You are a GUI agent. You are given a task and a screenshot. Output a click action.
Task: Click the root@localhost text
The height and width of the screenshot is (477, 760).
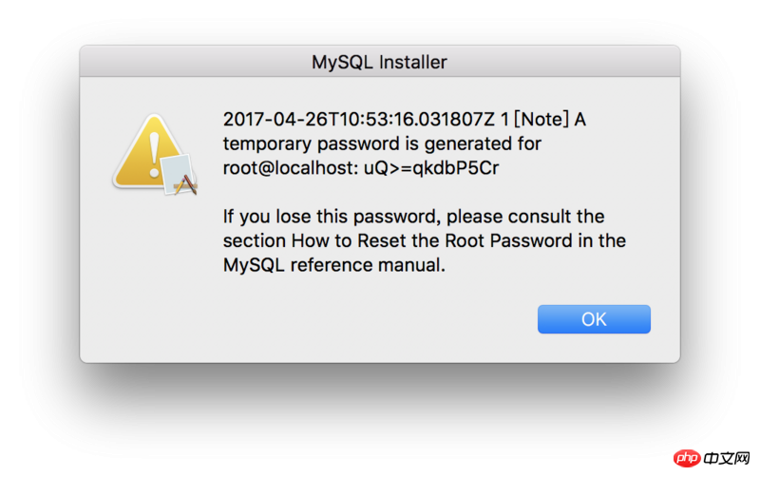click(291, 168)
